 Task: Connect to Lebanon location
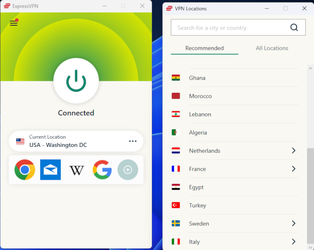coord(235,114)
